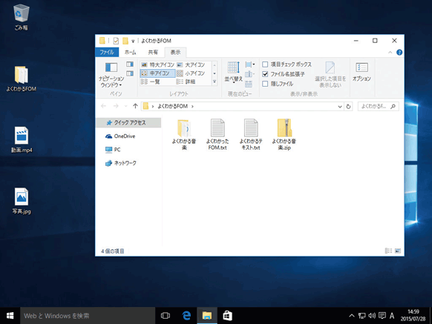Go up one folder level
Screen dimensions: 432x324
click(x=135, y=106)
